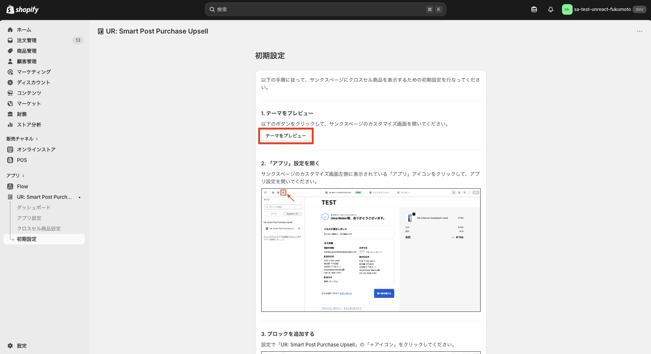Viewport: 651px width, 354px height.
Task: Click the ⌘ K shortcut hint
Action: (x=434, y=9)
